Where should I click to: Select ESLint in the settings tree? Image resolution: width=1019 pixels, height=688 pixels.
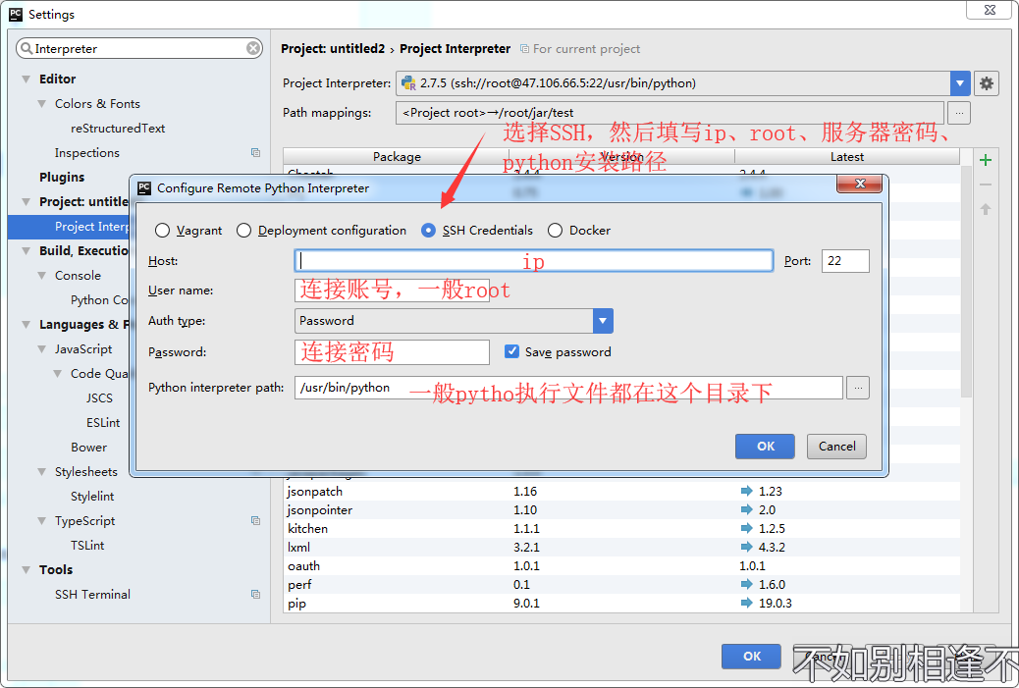103,422
